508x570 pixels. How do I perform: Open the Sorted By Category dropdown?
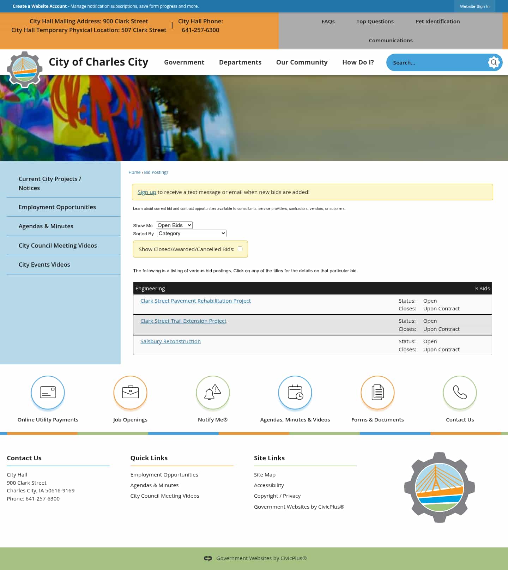(192, 233)
